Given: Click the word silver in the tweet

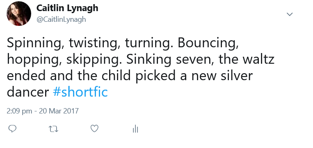Looking at the screenshot, I should (237, 76).
